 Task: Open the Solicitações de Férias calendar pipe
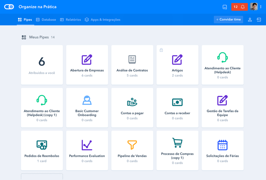click(x=222, y=150)
